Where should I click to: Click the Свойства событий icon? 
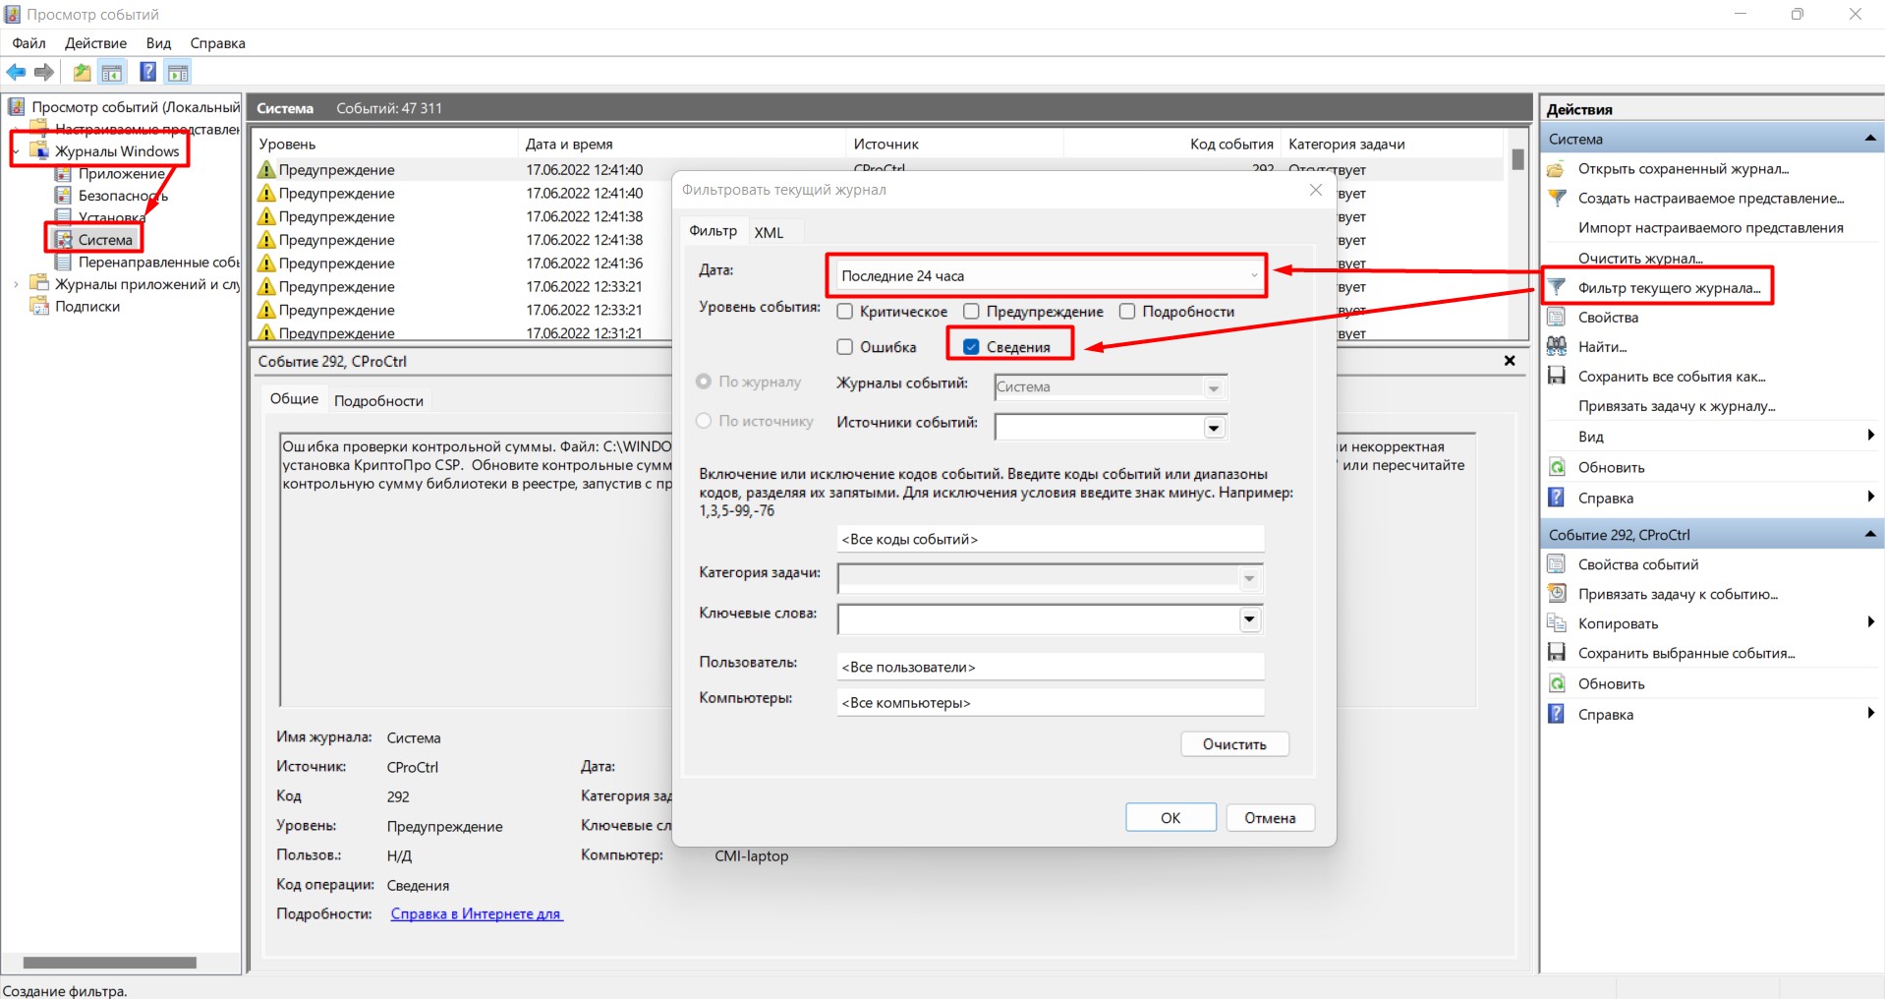pyautogui.click(x=1556, y=564)
